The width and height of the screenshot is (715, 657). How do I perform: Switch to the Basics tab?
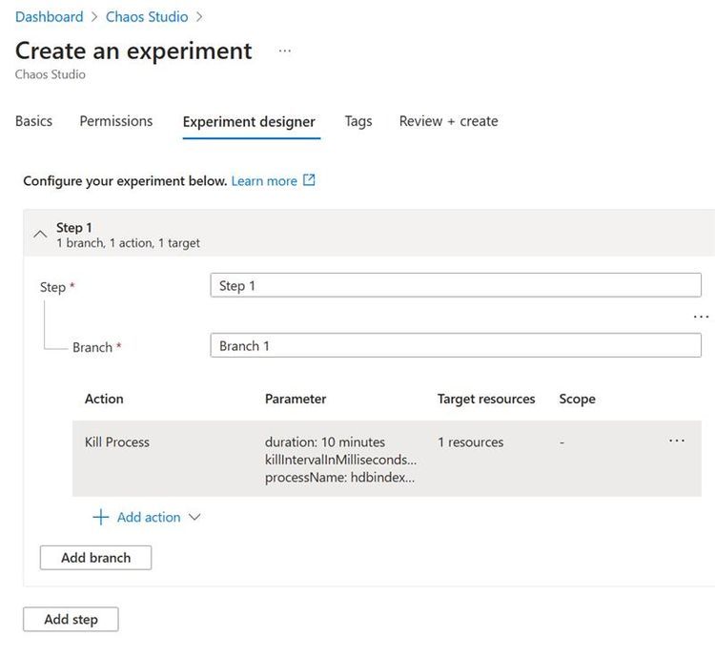coord(34,121)
